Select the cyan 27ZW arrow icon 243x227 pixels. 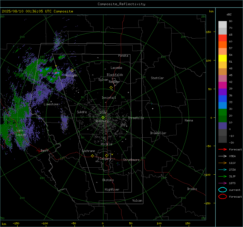222,170
